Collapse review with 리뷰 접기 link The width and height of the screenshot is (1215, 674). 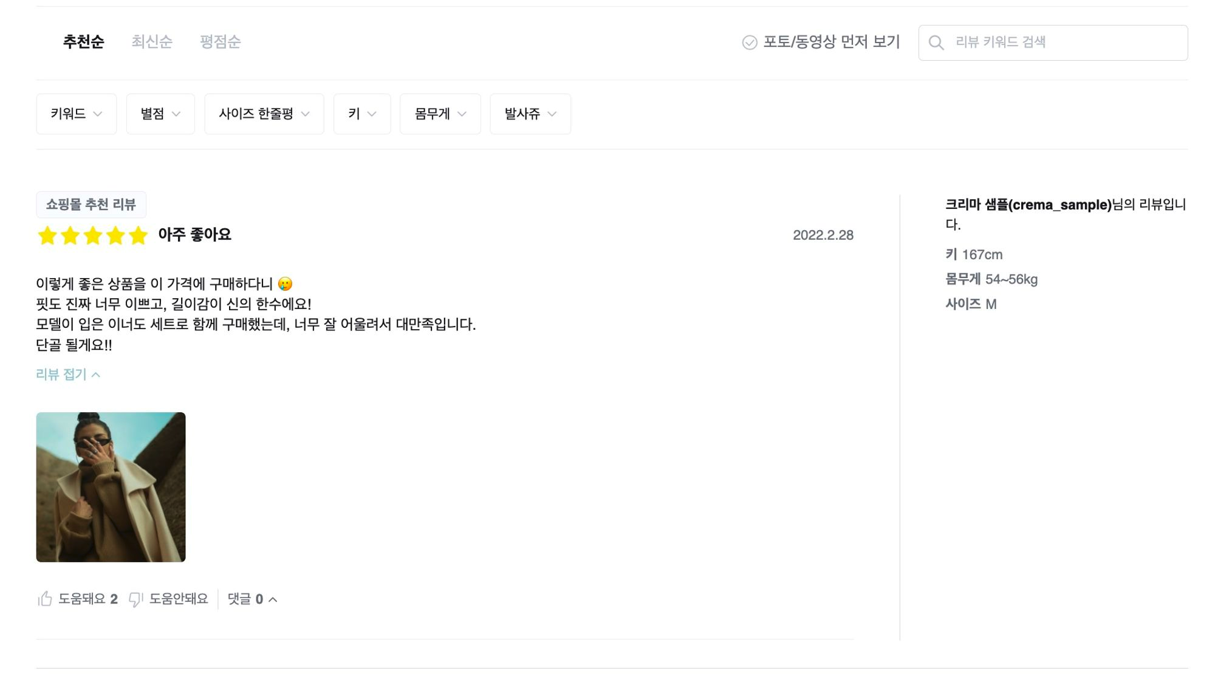[x=67, y=375]
